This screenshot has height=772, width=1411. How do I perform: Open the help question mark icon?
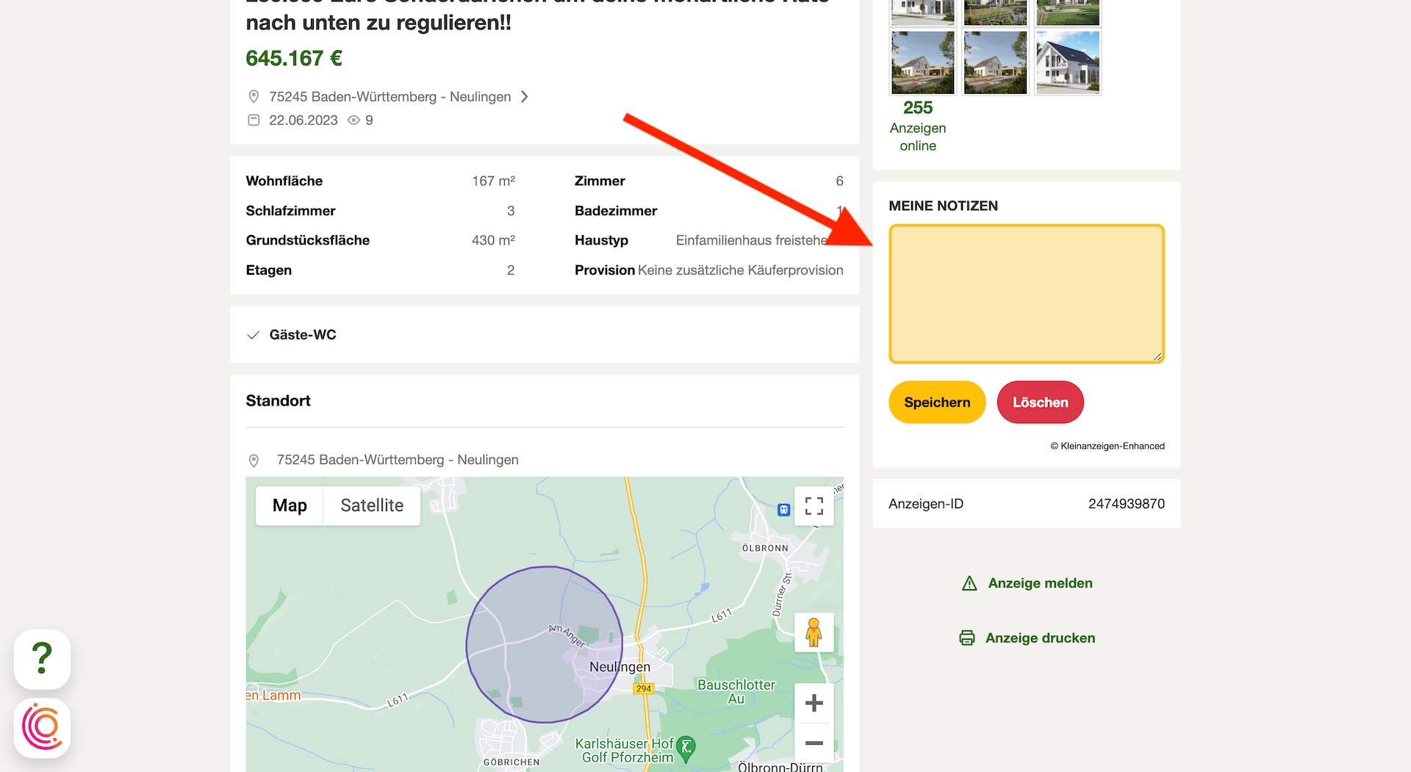[x=42, y=660]
